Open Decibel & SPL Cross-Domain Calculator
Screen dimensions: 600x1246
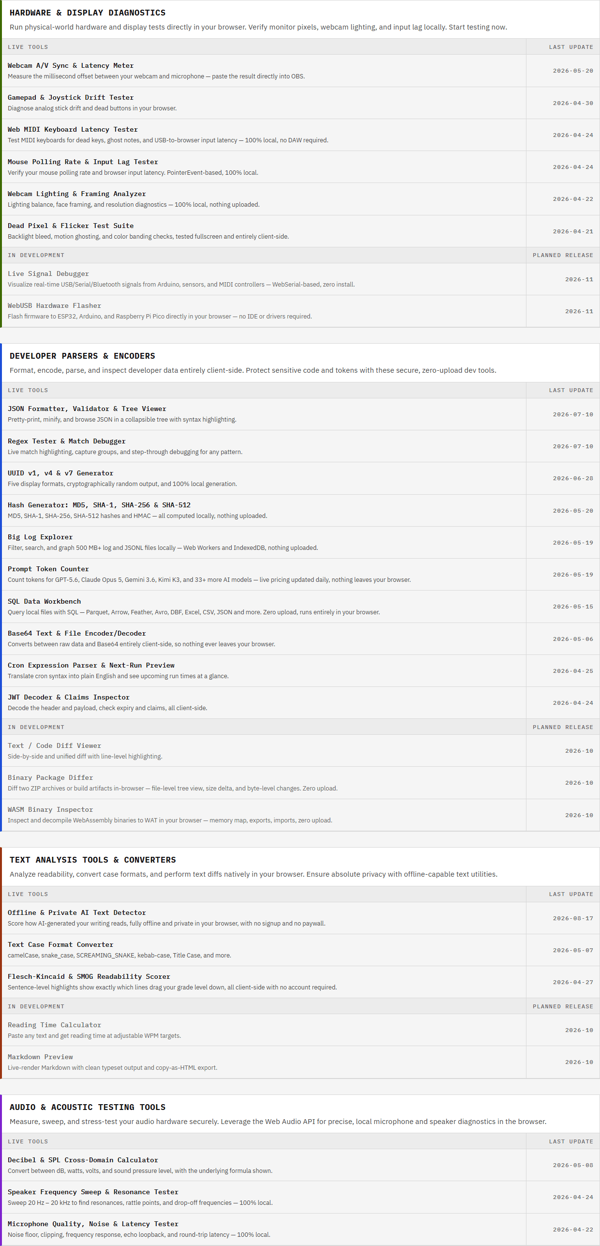[83, 1160]
